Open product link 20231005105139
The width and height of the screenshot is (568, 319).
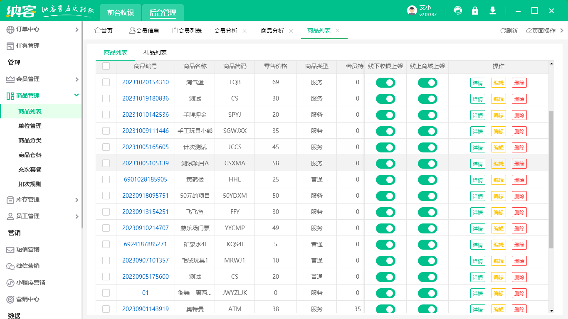point(146,163)
